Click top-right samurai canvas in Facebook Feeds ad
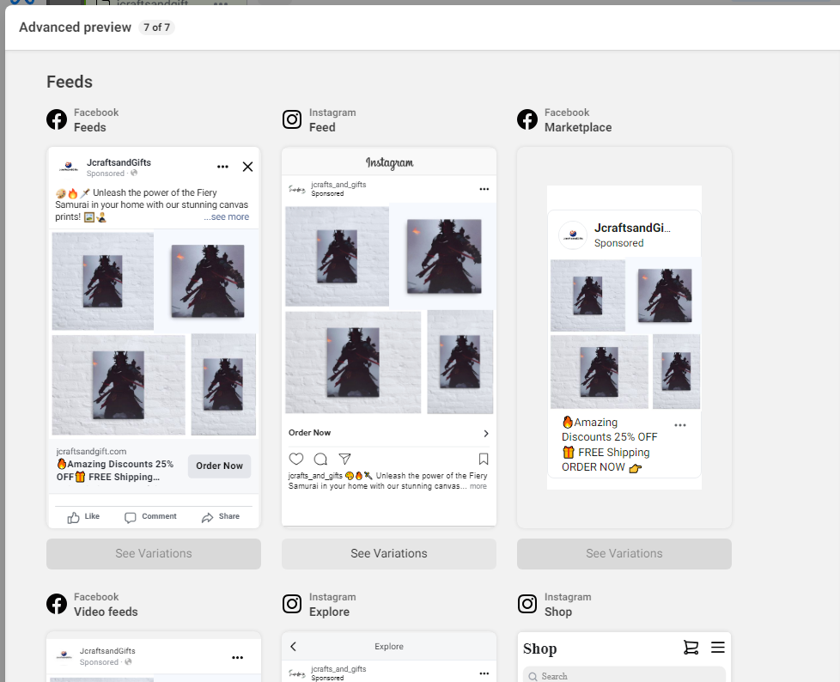The height and width of the screenshot is (682, 840). pyautogui.click(x=207, y=281)
